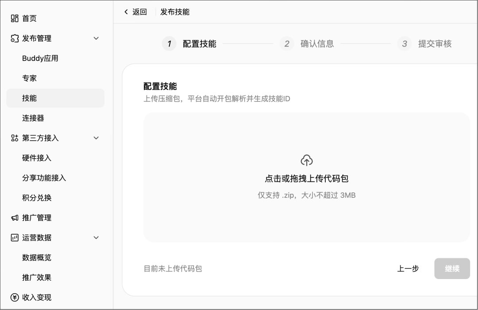Select the 技能 sidebar item
The image size is (478, 310).
(x=55, y=98)
